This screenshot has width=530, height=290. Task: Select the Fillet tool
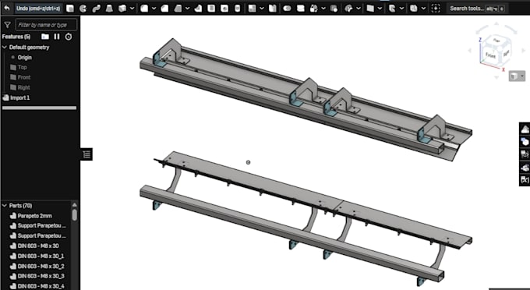pos(144,9)
